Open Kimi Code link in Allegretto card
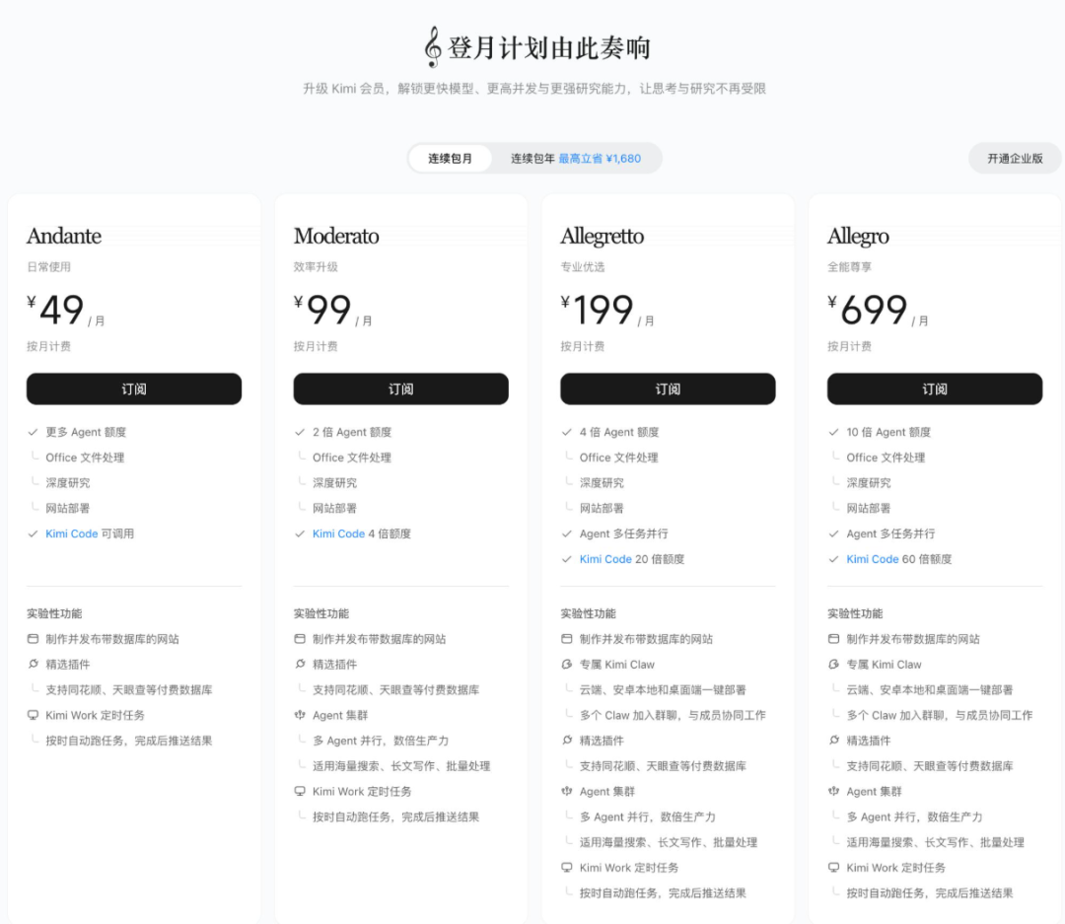Image resolution: width=1065 pixels, height=924 pixels. click(605, 559)
